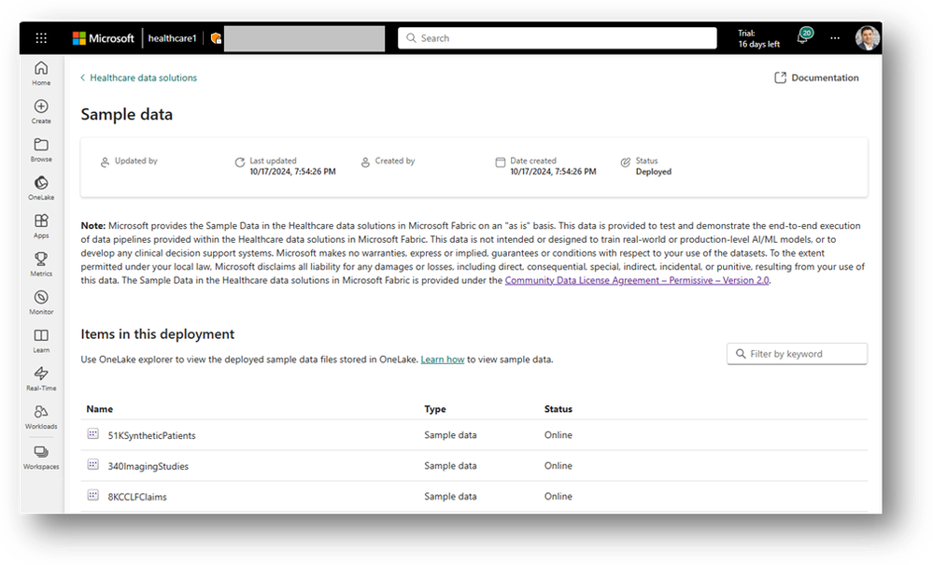Open Browse in sidebar

coord(41,149)
